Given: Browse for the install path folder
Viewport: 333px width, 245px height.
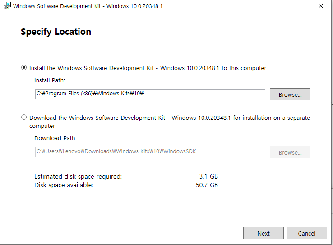Looking at the screenshot, I should click(x=290, y=94).
